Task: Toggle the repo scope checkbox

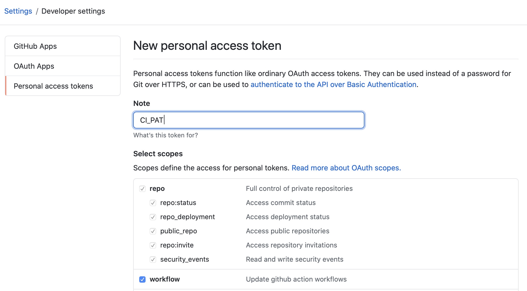Action: (142, 189)
